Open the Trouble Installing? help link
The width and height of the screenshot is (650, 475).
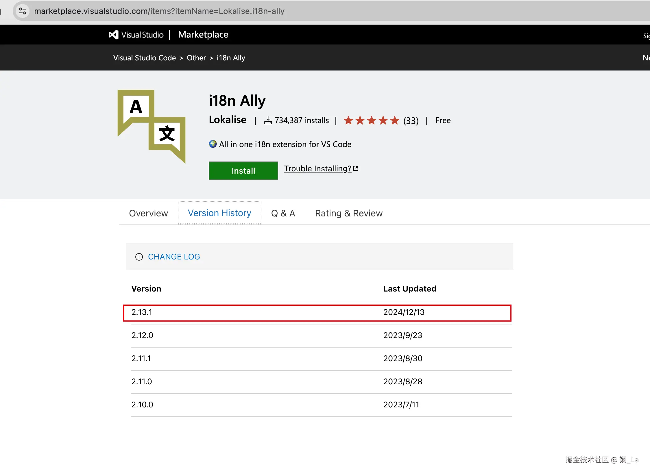[x=318, y=168]
